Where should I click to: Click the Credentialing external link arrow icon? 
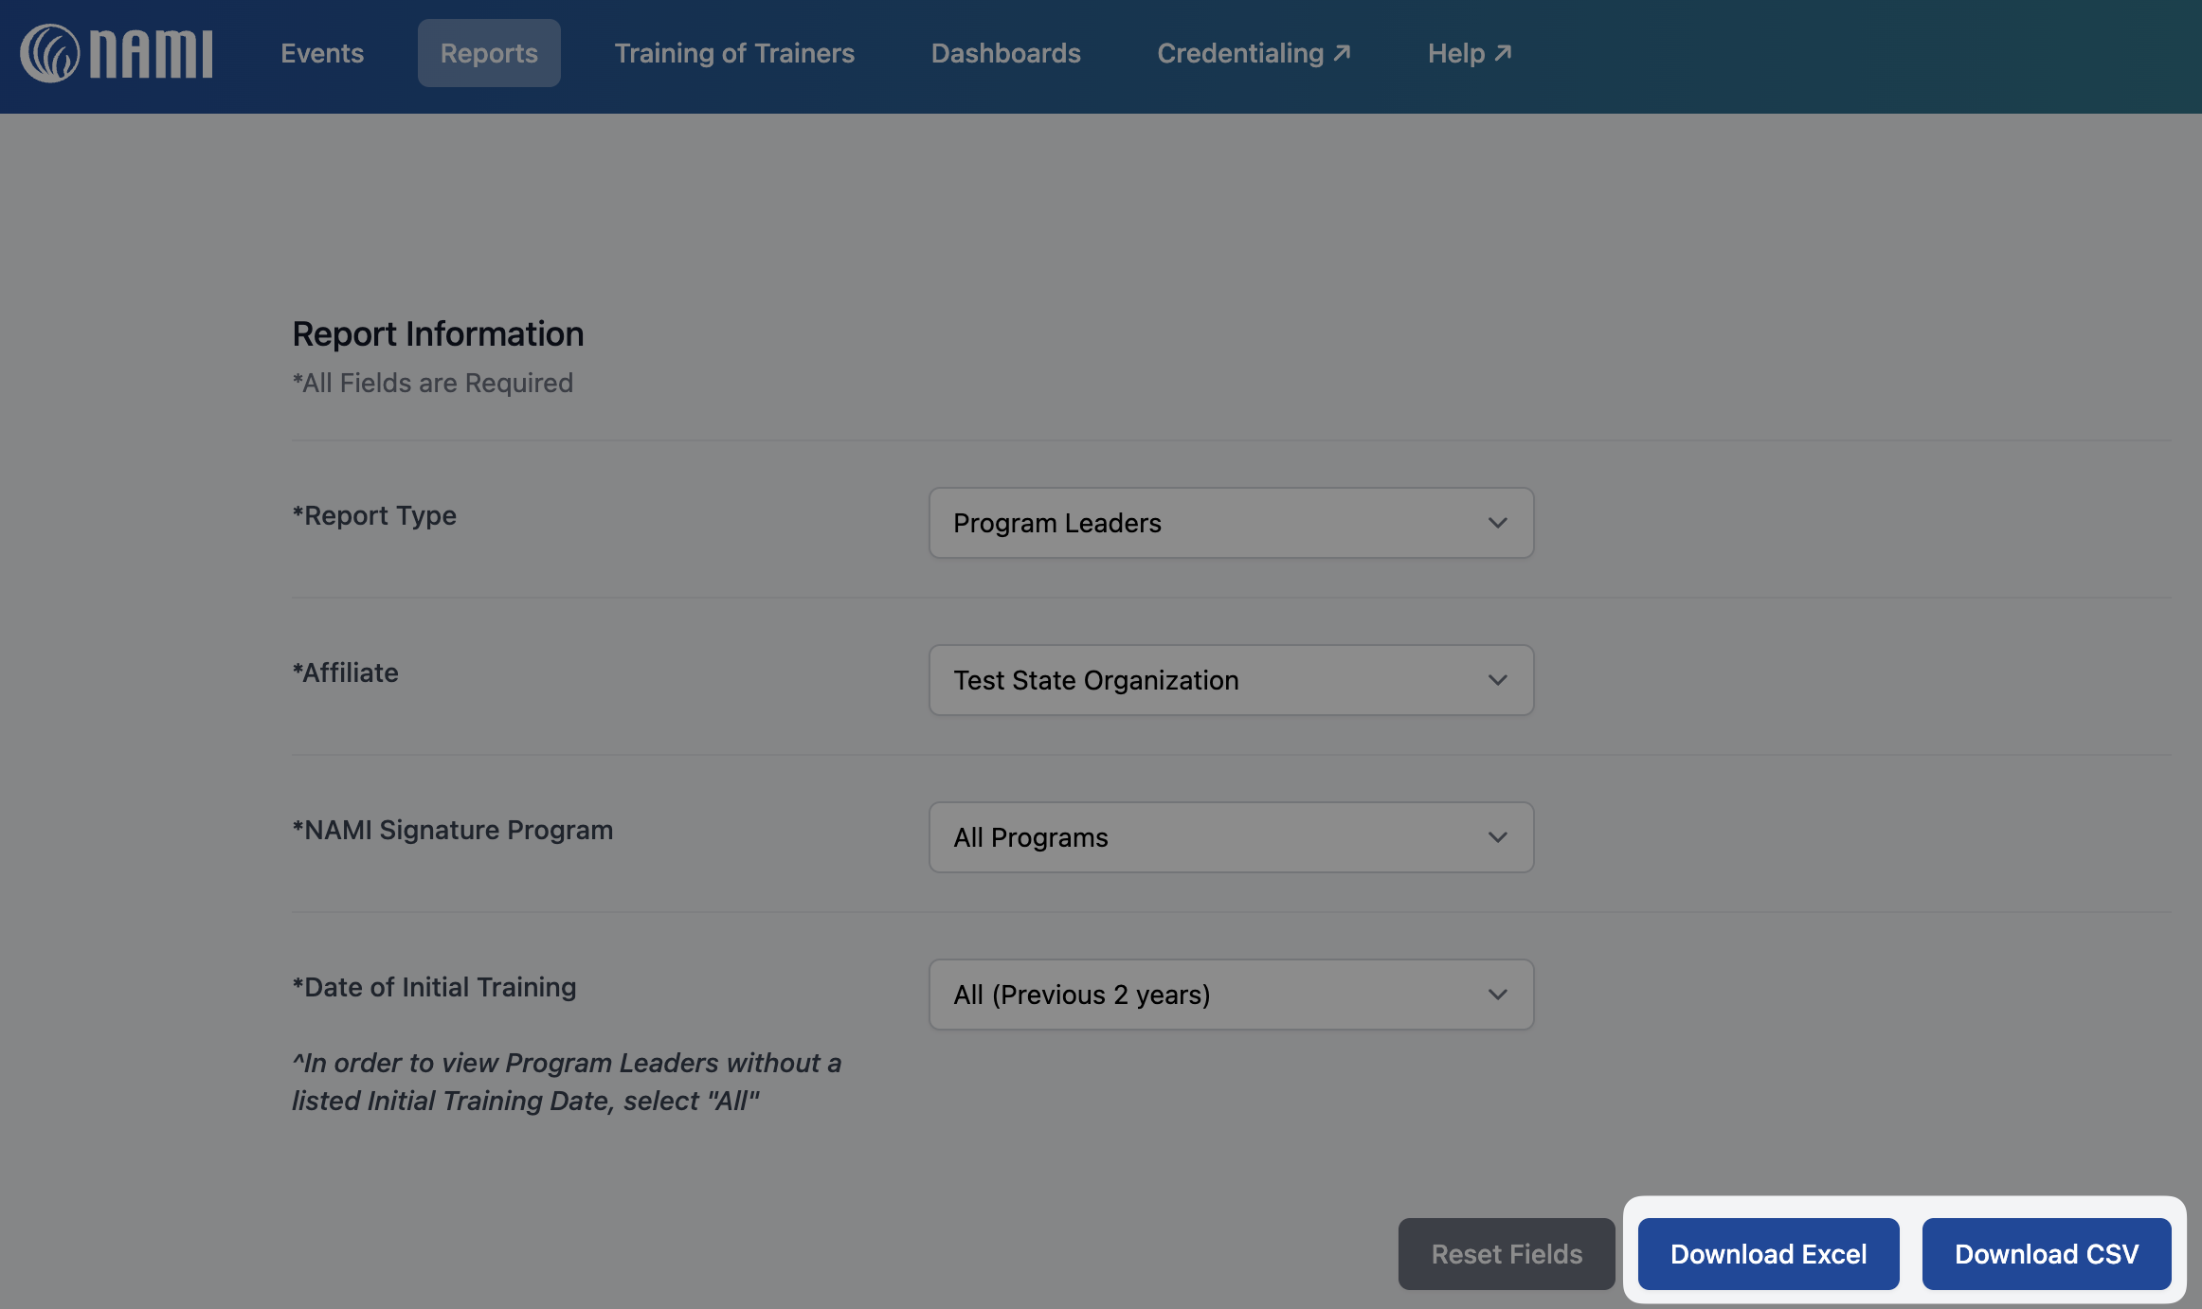(1342, 53)
